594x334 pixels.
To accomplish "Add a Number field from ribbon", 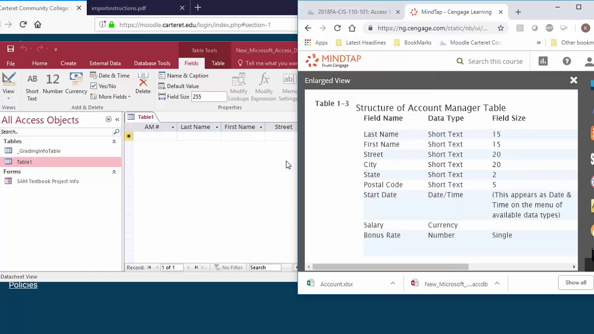I will 53,84.
